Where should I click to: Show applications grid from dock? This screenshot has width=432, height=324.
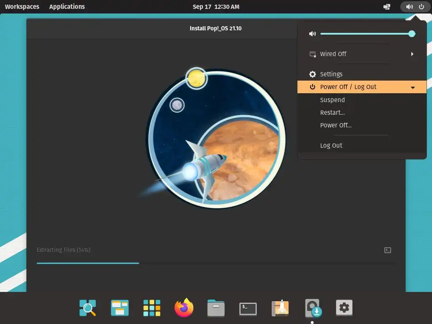[x=152, y=308]
